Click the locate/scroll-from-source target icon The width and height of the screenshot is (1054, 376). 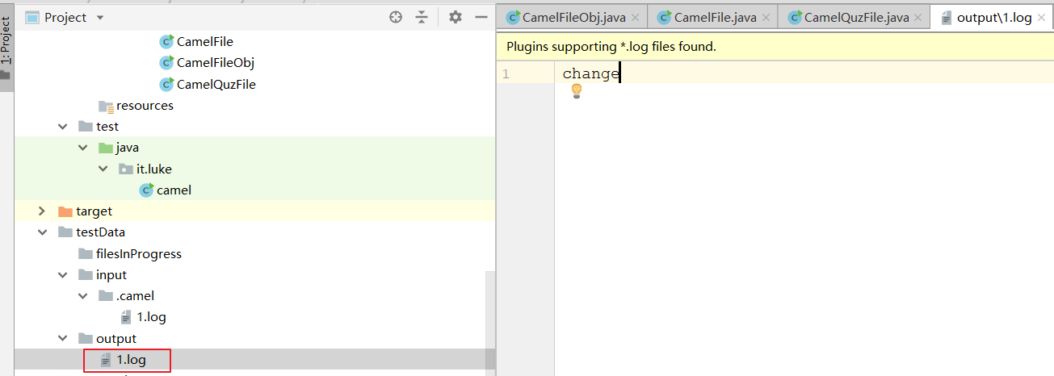(396, 17)
